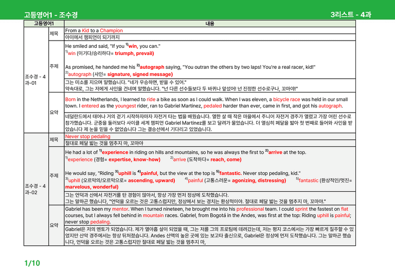The image size is (395, 279).
Task: Click the red word experience in the sentence
Action: (115, 152)
